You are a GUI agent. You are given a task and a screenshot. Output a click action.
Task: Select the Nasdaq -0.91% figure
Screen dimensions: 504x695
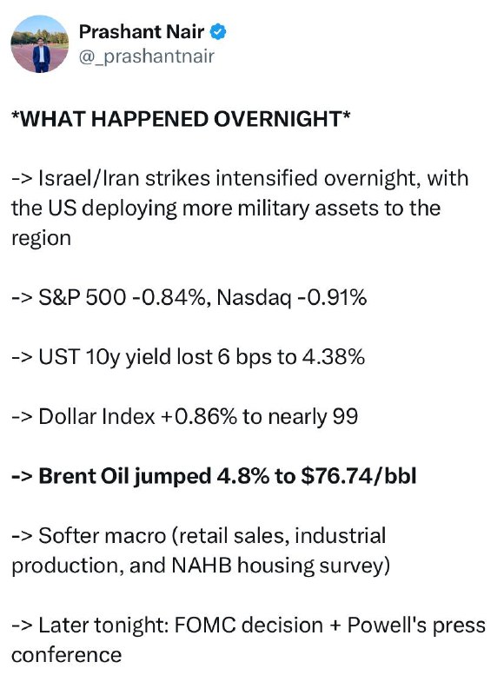292,297
